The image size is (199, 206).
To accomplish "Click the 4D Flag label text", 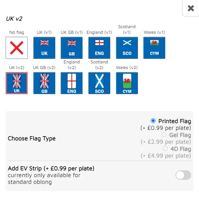I will point(181,149).
